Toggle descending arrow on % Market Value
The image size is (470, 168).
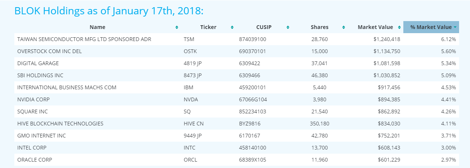coord(455,27)
